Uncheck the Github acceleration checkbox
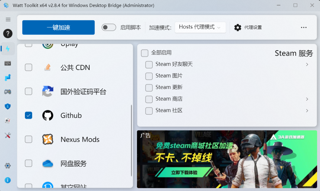This screenshot has width=320, height=191. (x=28, y=115)
